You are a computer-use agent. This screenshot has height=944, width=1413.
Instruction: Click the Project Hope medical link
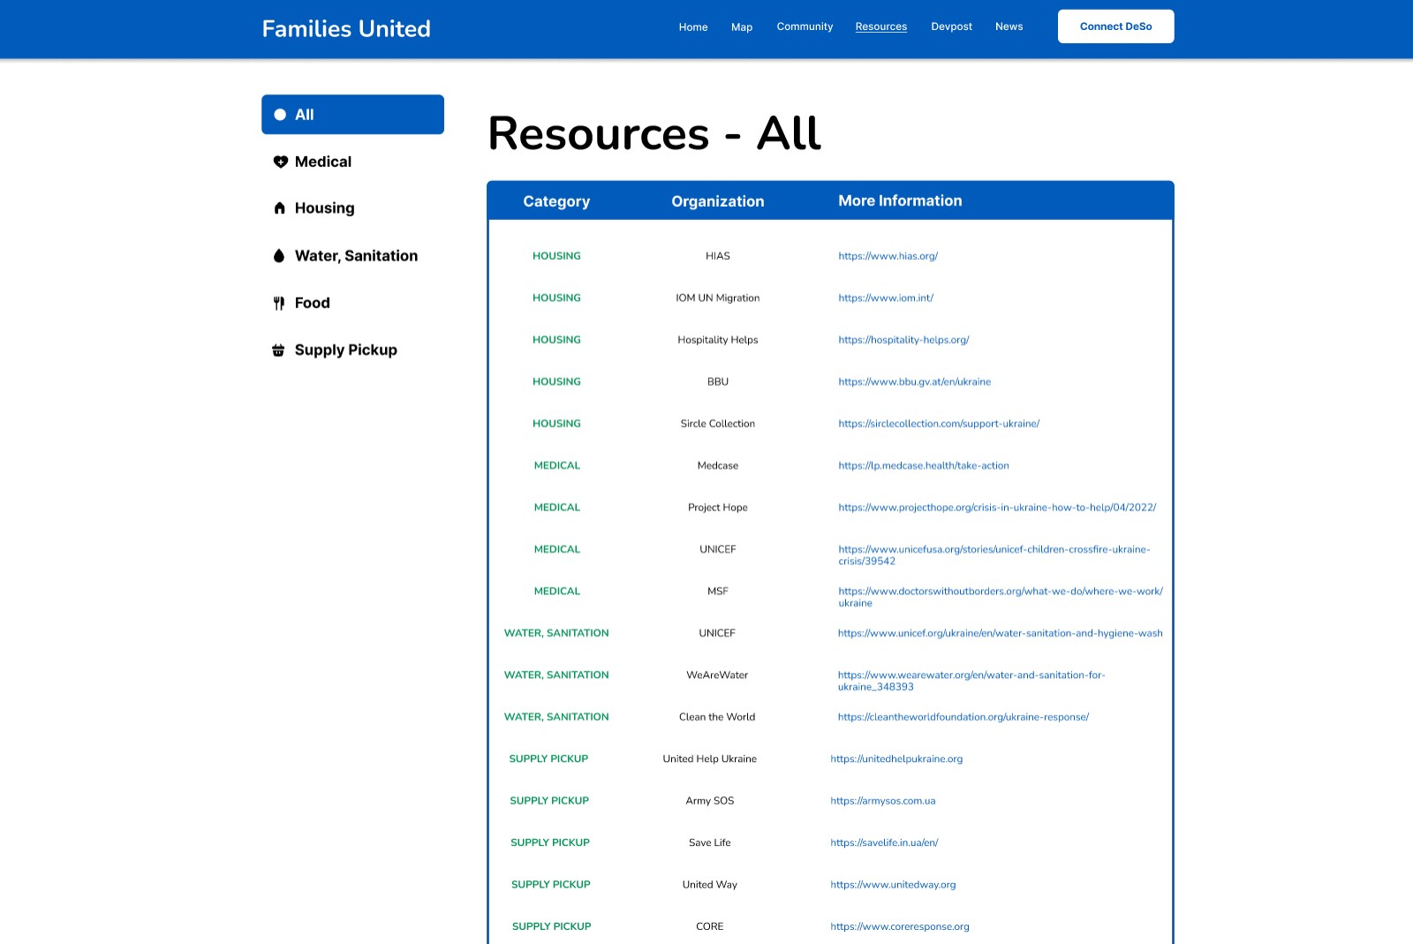996,507
